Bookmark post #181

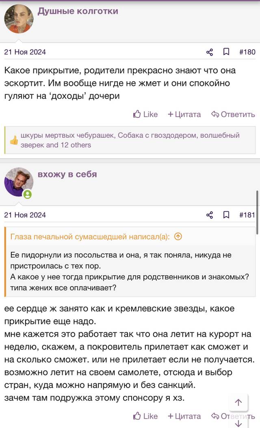pyautogui.click(x=226, y=214)
